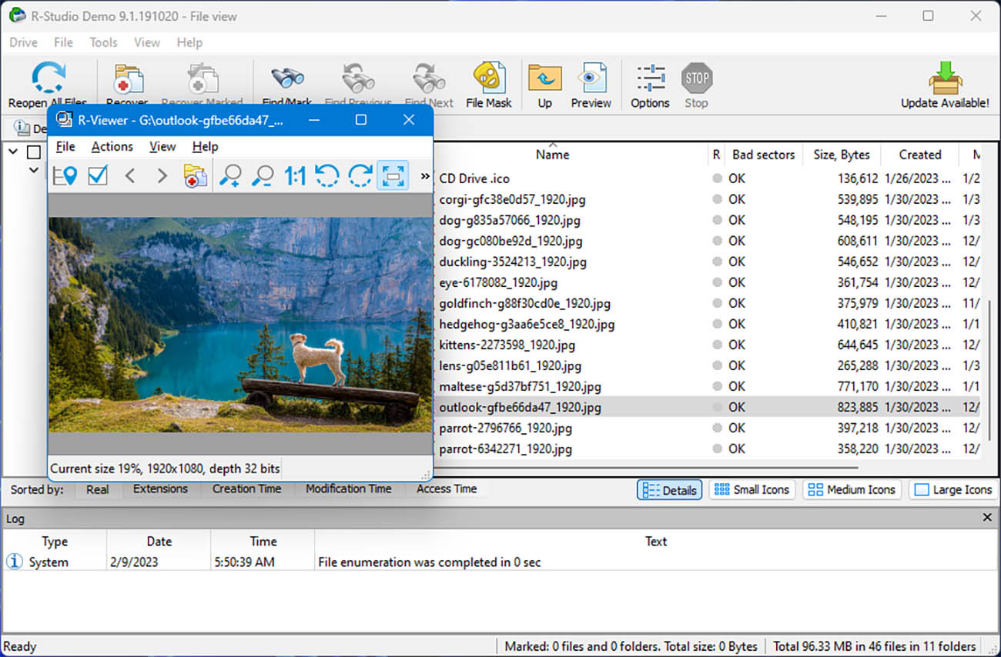Collapse the top-level tree node

pos(13,152)
